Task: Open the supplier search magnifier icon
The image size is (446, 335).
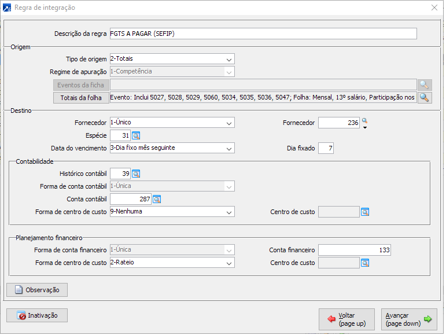Action: click(364, 122)
